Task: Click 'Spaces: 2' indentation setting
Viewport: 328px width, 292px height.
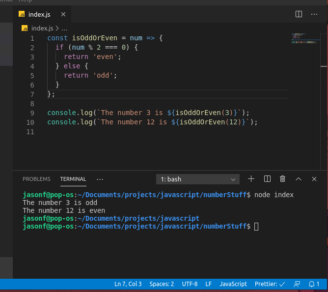Action: click(x=162, y=284)
